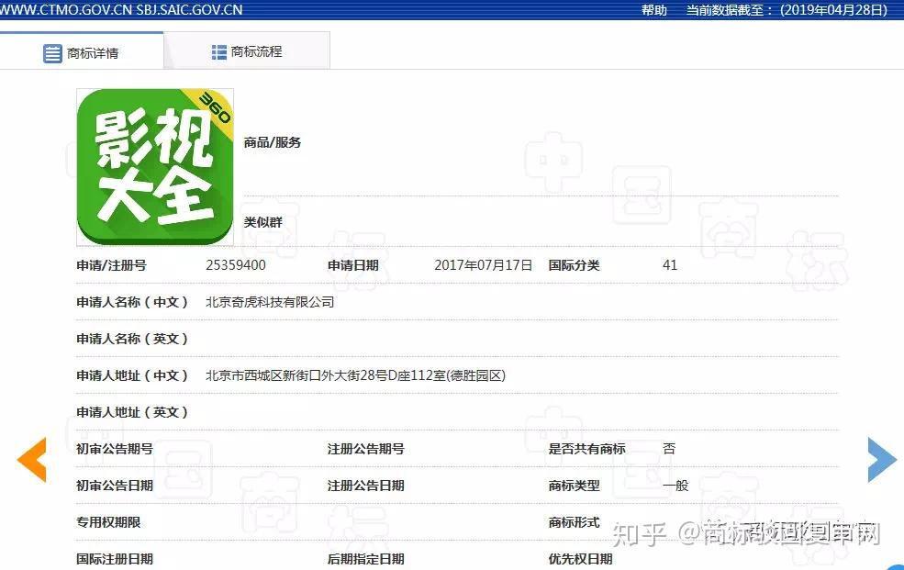Select application date 2017年07月17日
The width and height of the screenshot is (904, 570).
pos(483,265)
